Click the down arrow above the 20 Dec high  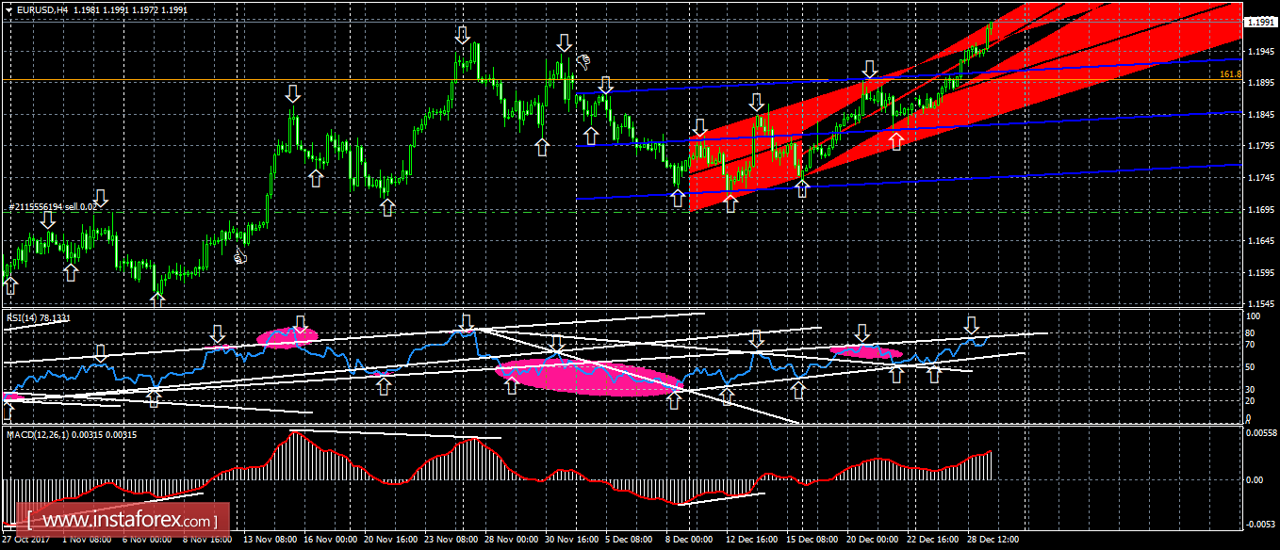tap(870, 69)
